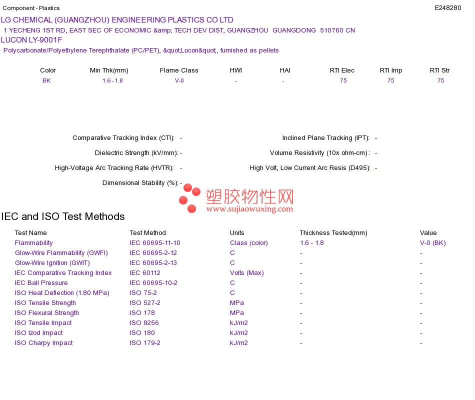Screen dimensions: 475x400
Task: Click the IEC and ISO Test Methods heading
Action: 62,216
